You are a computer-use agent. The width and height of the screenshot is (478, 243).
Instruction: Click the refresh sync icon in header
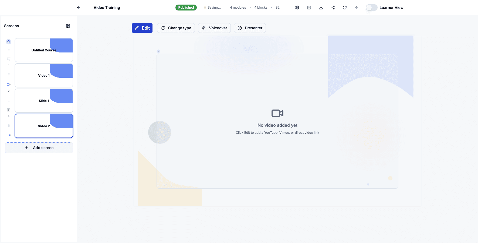click(345, 8)
